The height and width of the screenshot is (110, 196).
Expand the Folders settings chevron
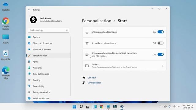(x=163, y=66)
